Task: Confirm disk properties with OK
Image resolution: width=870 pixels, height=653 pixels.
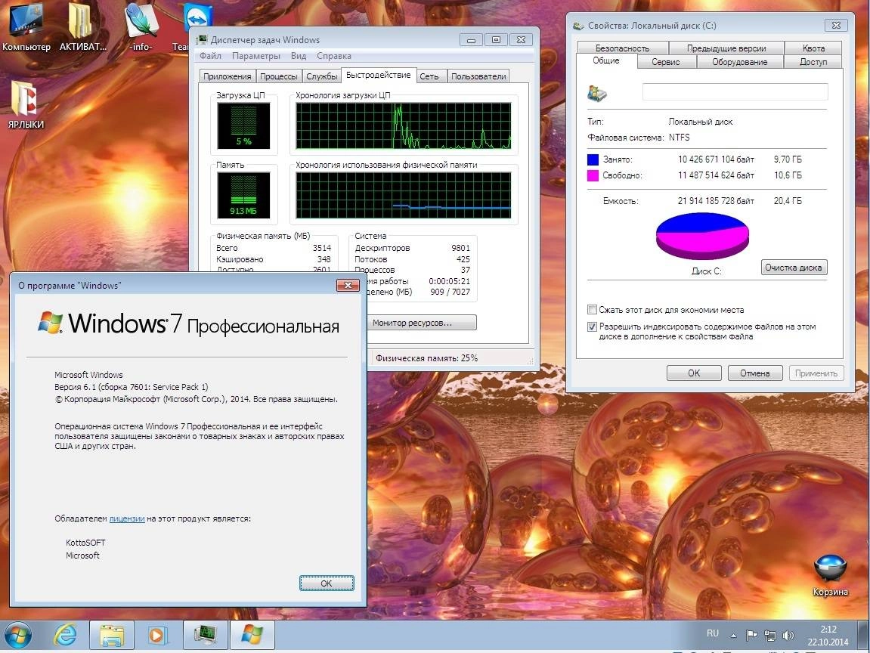Action: point(694,373)
